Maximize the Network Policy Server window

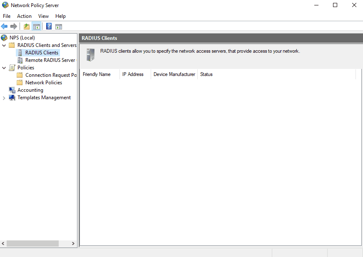(335, 5)
